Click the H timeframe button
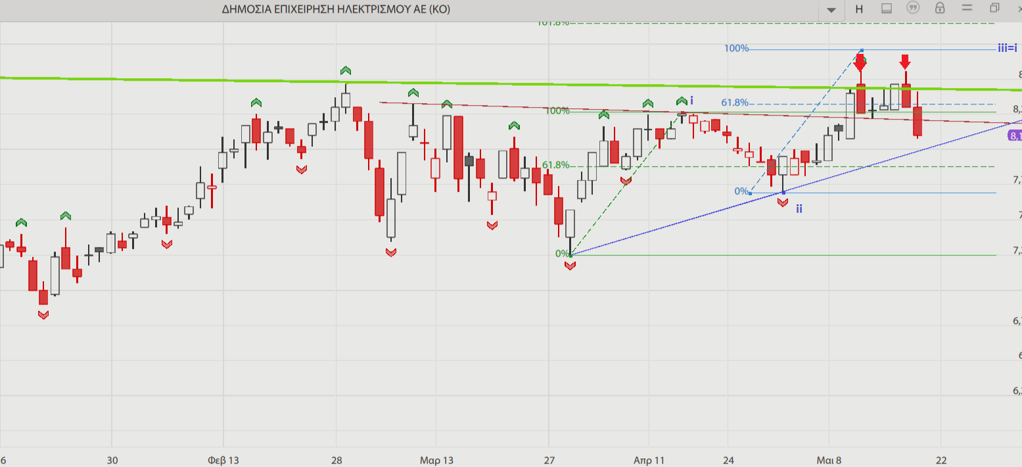1022x467 pixels. pos(859,9)
